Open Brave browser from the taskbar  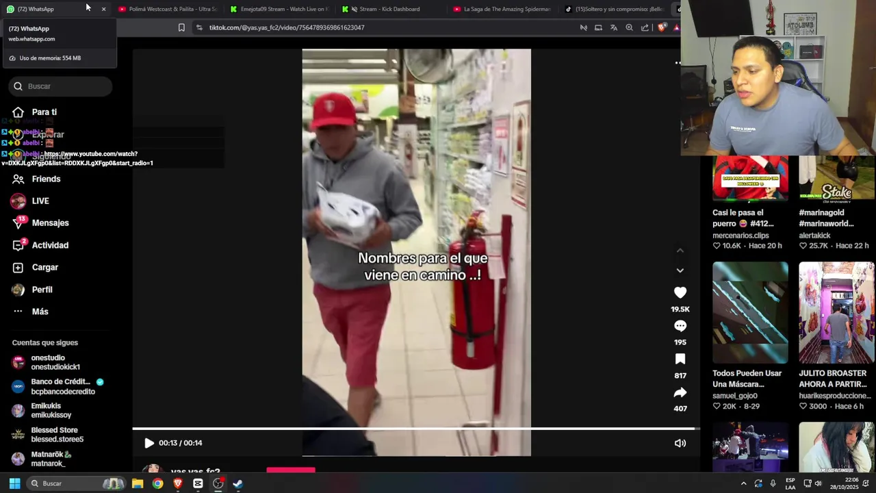[x=178, y=483]
